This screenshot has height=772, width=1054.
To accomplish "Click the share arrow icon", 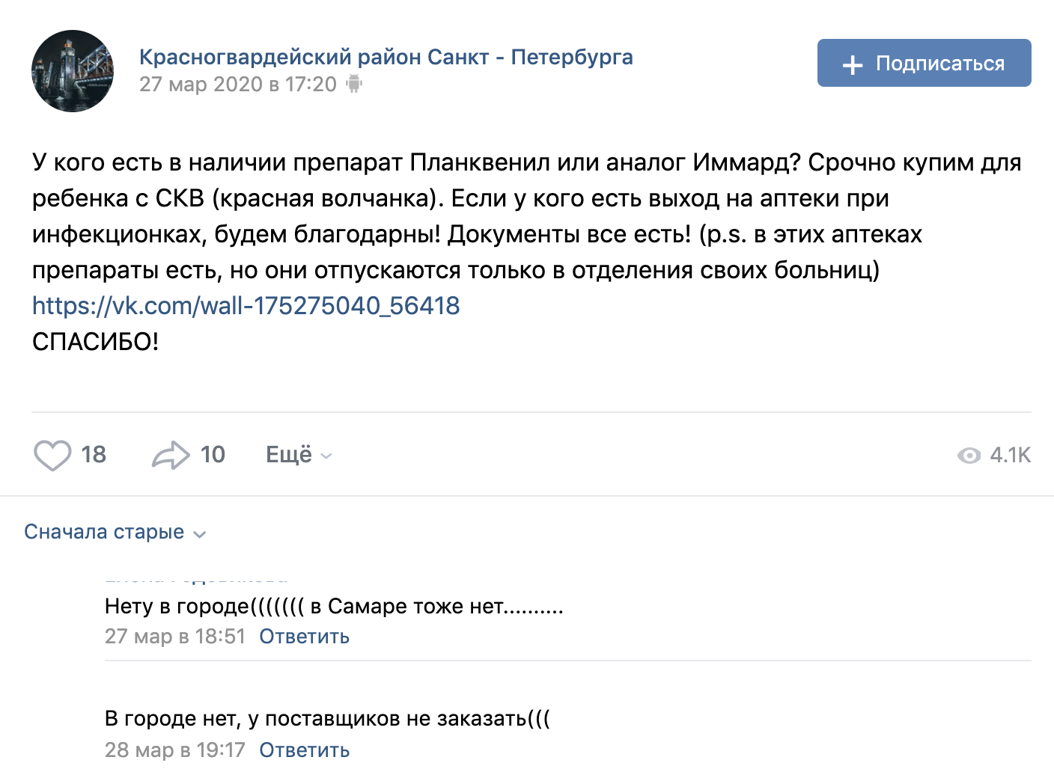I will pos(171,455).
